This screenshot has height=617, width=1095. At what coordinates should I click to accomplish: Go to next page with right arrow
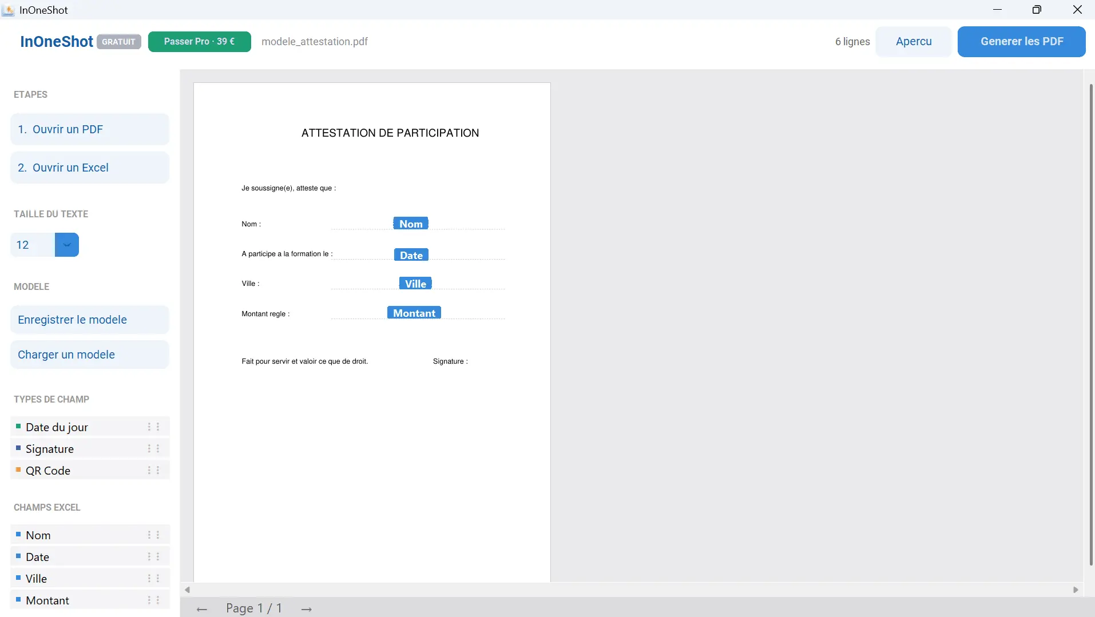[307, 609]
